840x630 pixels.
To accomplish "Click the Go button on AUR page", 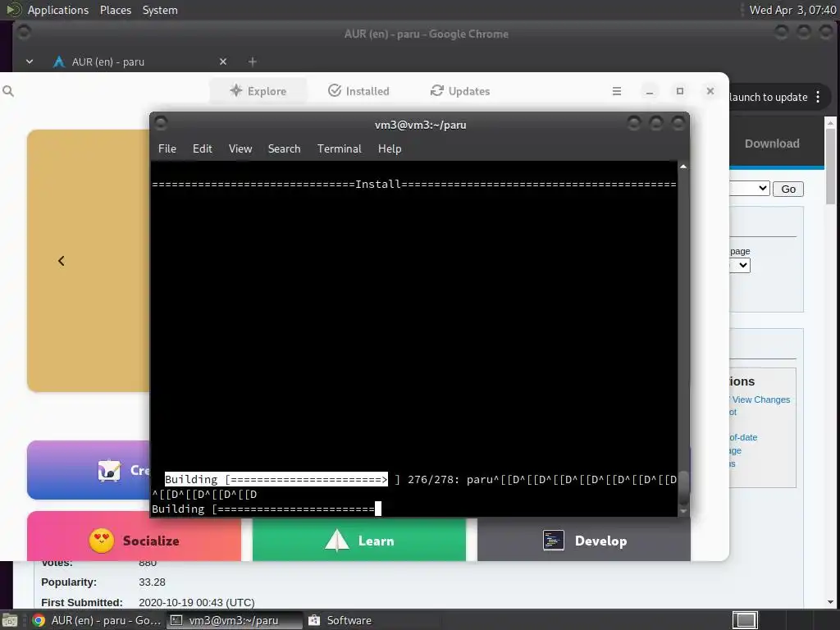I will [788, 189].
